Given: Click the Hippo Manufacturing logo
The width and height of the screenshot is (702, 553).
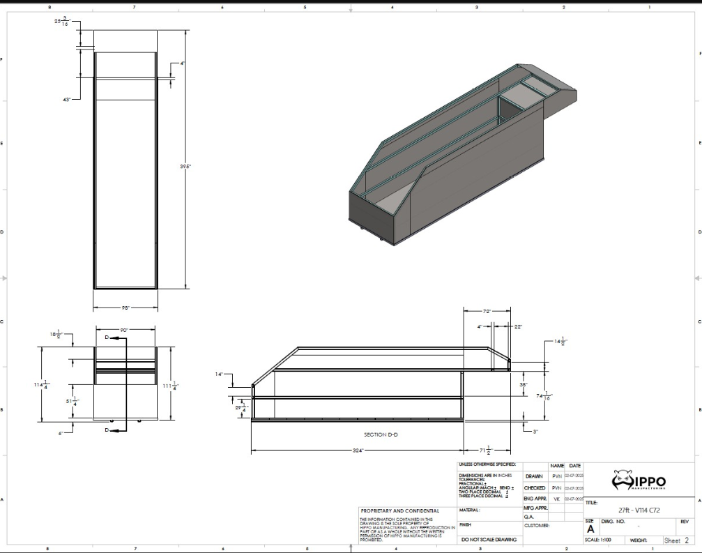Looking at the screenshot, I should click(x=637, y=482).
